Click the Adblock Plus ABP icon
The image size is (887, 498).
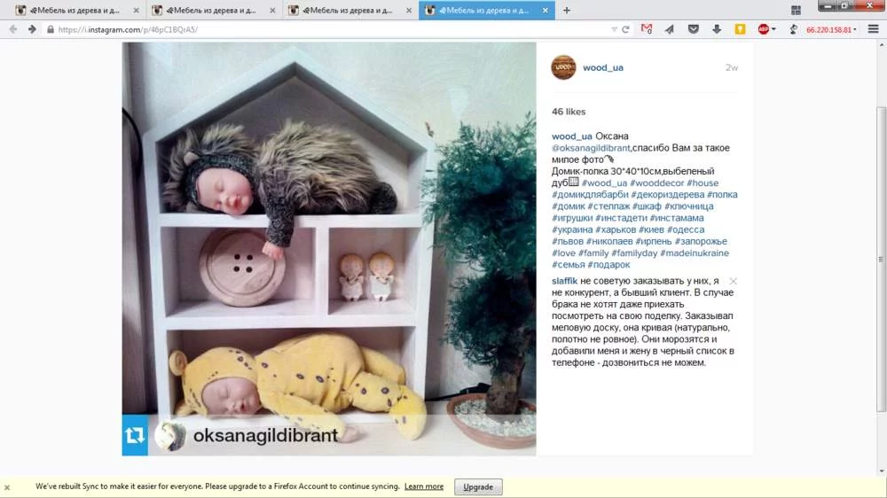click(763, 29)
